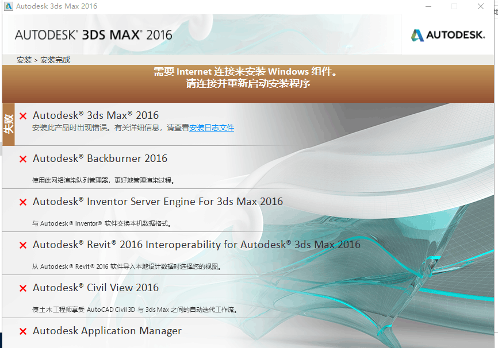This screenshot has width=498, height=348.
Task: Click the red X beside Autodesk 3ds Max 2016
Action: click(23, 116)
